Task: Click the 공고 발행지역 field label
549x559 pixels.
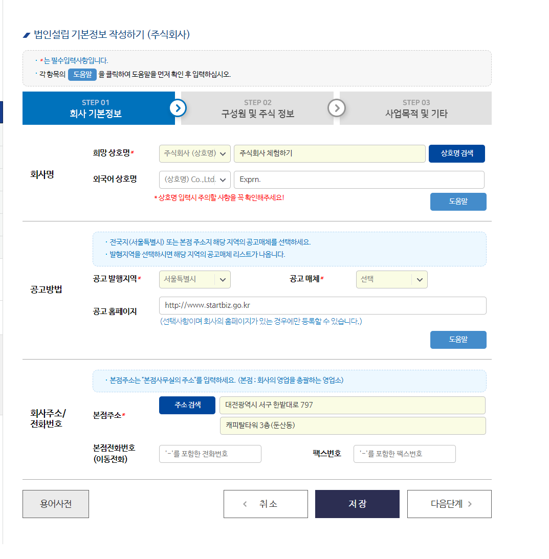Action: 117,279
